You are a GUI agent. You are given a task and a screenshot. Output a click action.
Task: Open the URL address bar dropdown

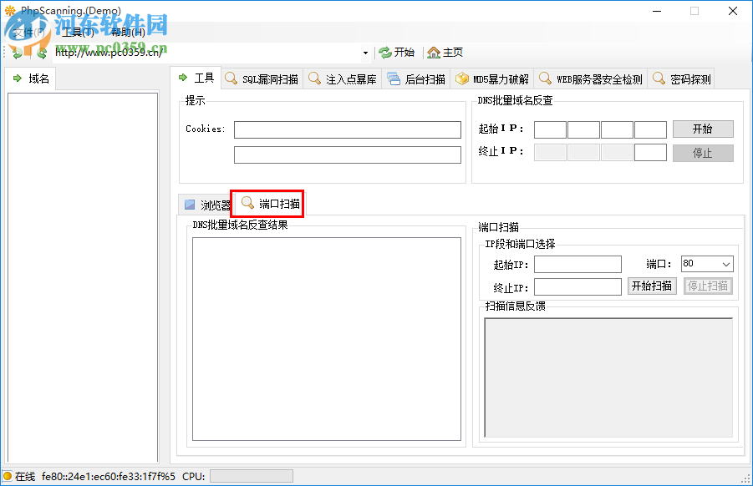tap(365, 52)
